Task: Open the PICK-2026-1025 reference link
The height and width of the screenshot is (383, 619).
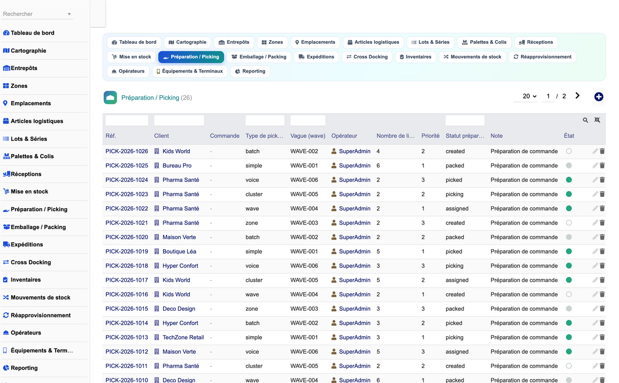Action: (127, 165)
